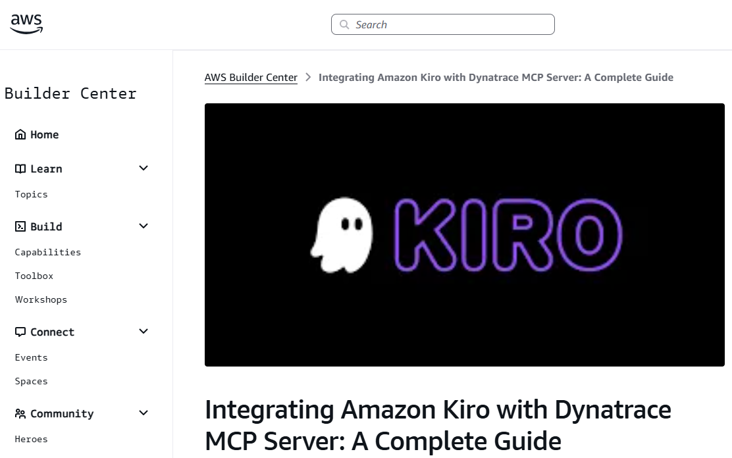
Task: Collapse the Connect section
Action: (x=143, y=331)
